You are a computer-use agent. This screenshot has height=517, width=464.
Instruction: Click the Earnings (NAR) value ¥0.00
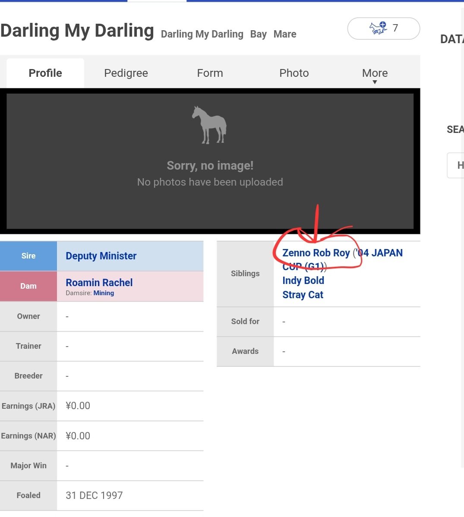[x=78, y=436]
